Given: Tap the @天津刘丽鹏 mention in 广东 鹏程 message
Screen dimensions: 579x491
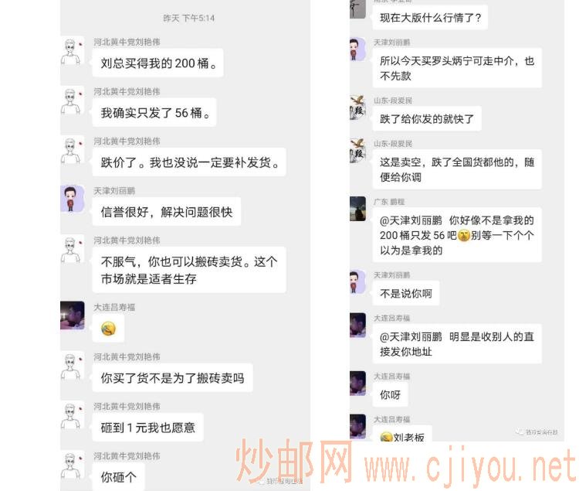Looking at the screenshot, I should (x=411, y=220).
